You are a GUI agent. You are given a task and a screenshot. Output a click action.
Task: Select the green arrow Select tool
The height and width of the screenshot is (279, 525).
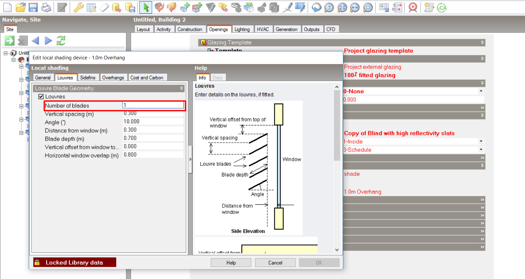point(146,7)
